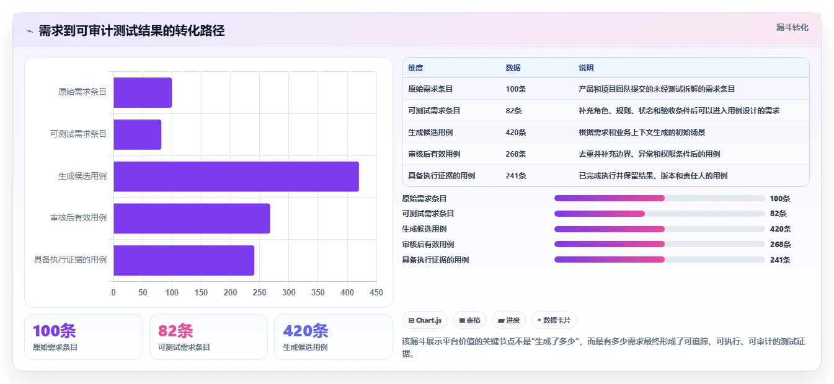Click the 可测试需求条目 bar in the chart
Viewport: 834px width, 384px height.
[x=137, y=134]
